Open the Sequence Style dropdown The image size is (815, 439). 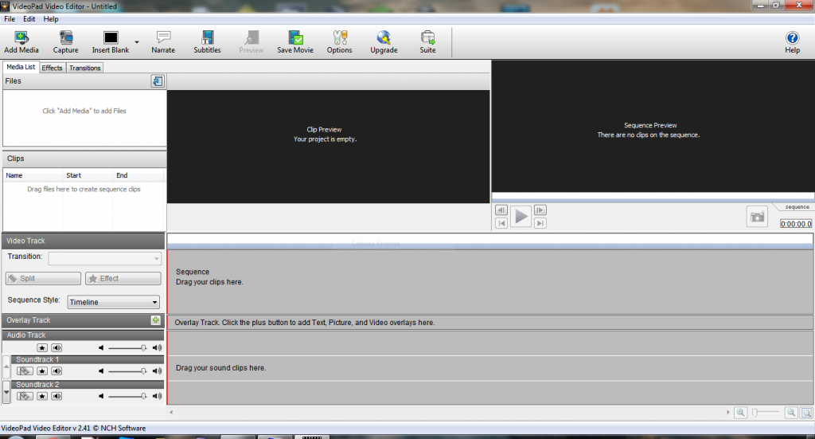click(x=113, y=302)
